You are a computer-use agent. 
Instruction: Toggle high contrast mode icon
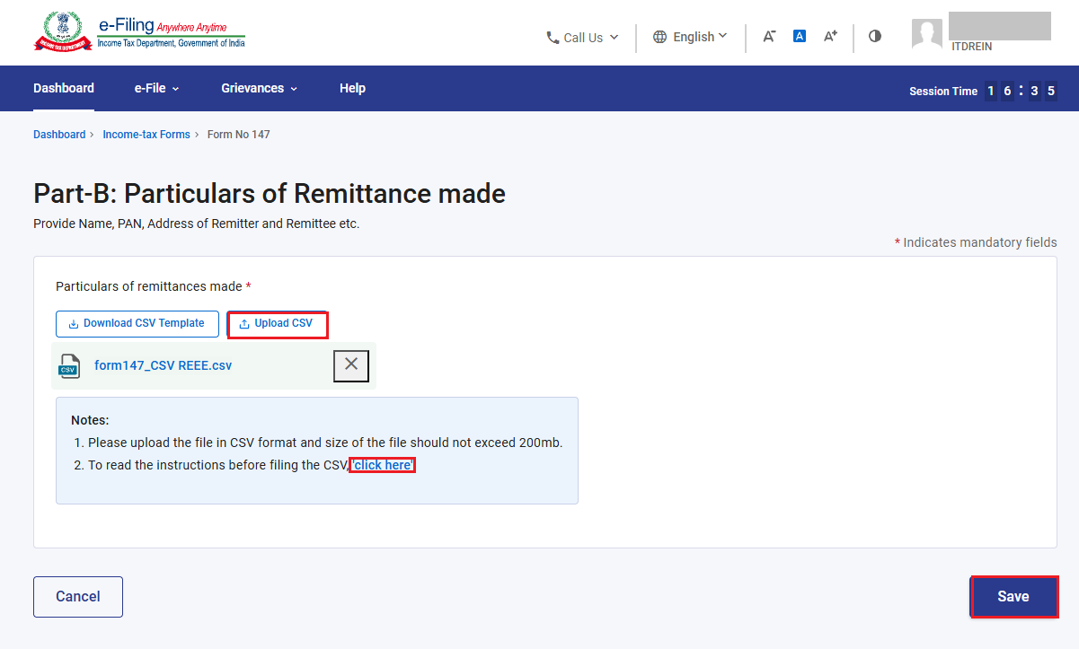click(x=875, y=37)
